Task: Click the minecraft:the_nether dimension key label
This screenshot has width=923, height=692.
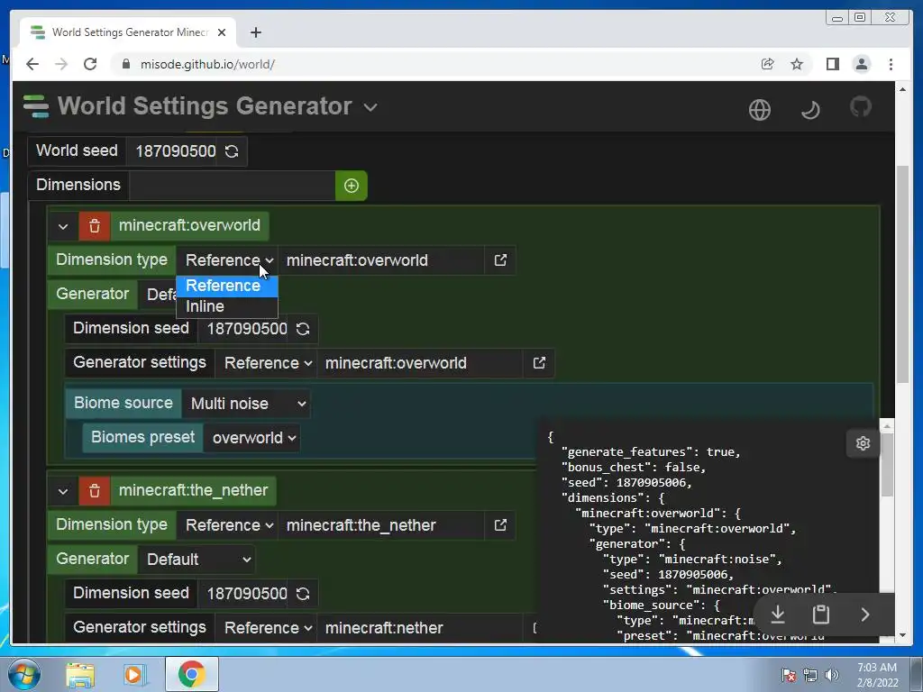Action: [193, 491]
